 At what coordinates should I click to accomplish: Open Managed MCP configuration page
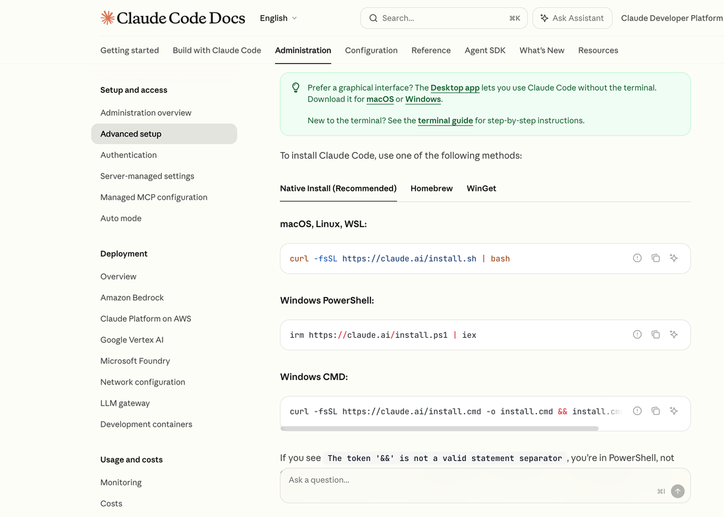pos(154,198)
